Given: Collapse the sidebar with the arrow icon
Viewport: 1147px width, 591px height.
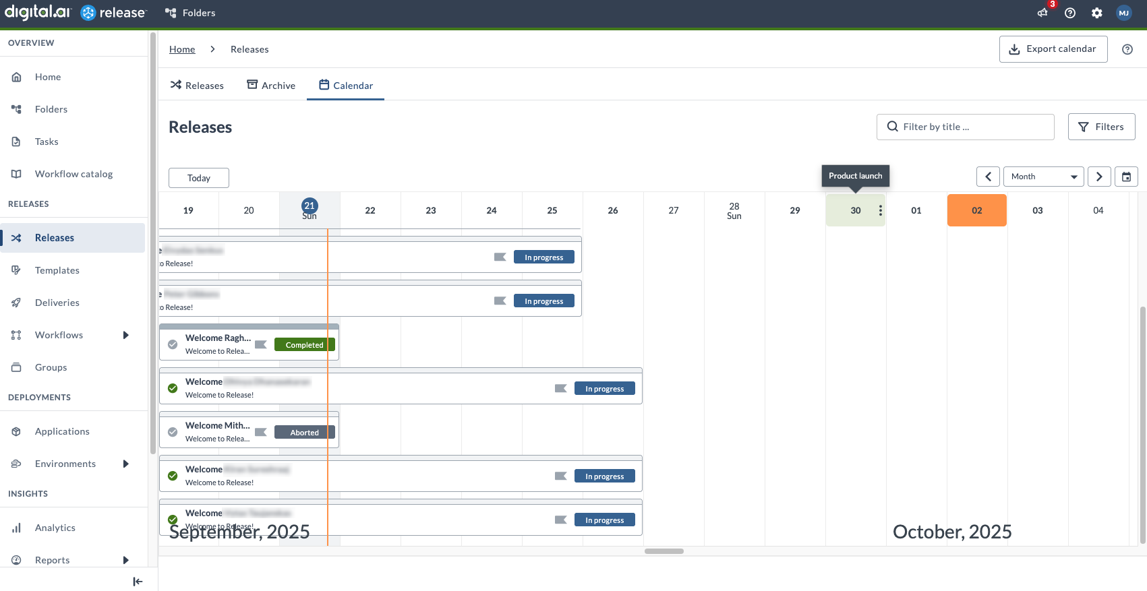Looking at the screenshot, I should [138, 582].
